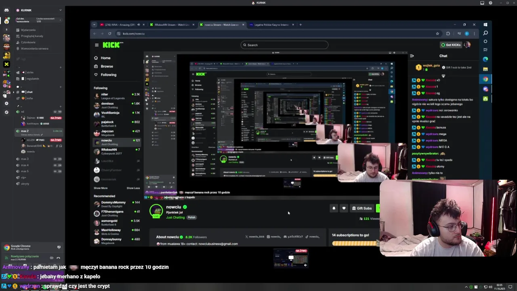517x291 pixels.
Task: Click subscriptions goal progress bar
Action: pyautogui.click(x=355, y=243)
